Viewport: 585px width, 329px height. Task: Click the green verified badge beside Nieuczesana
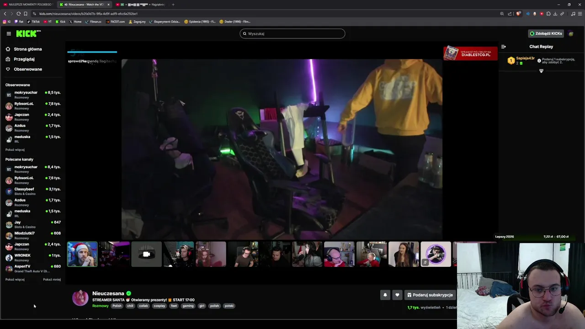pos(129,293)
